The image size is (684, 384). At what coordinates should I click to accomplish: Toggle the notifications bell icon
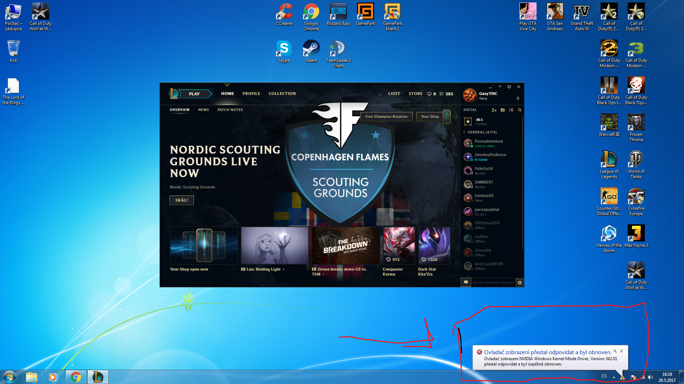518,98
